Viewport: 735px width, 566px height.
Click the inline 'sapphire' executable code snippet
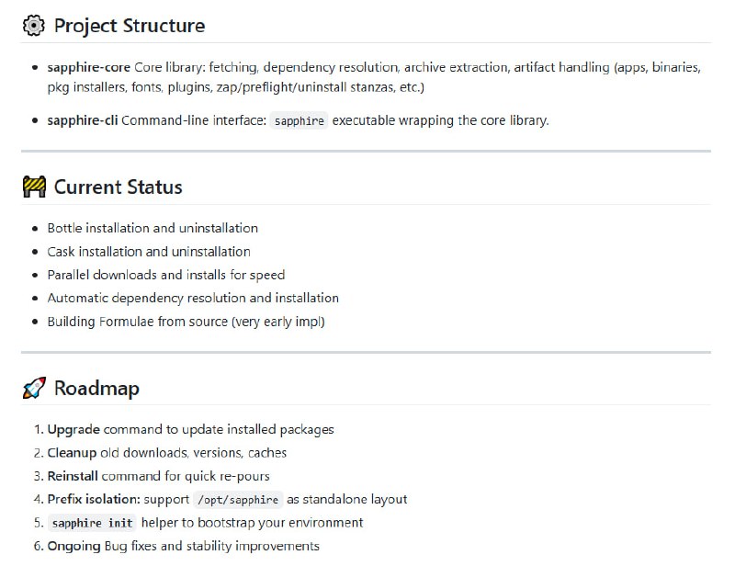click(x=300, y=120)
